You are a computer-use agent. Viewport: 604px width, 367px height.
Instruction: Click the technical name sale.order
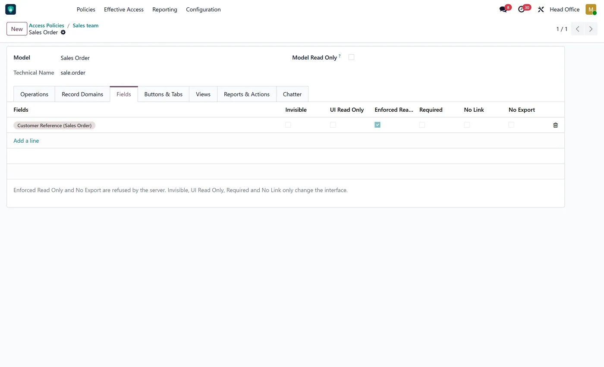(x=73, y=72)
